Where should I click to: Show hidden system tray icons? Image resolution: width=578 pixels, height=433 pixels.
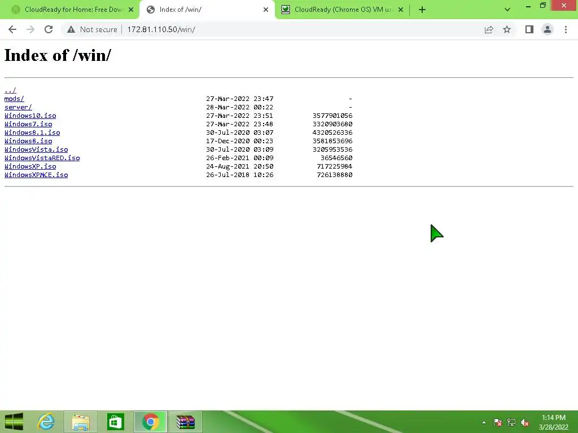click(484, 422)
